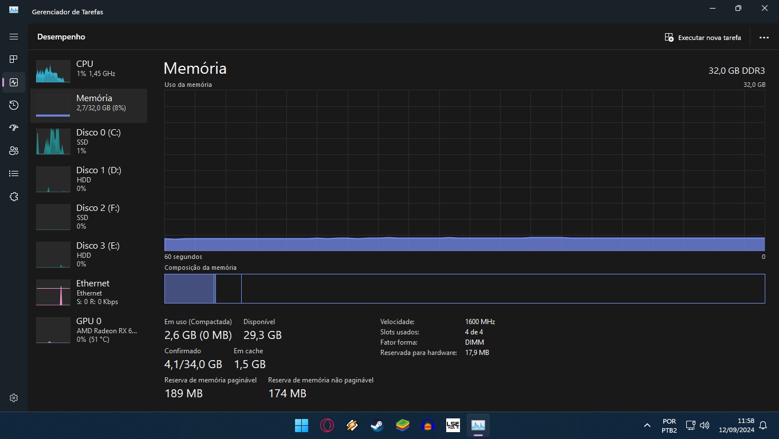Open the hamburger navigation menu
This screenshot has width=779, height=439.
14,37
